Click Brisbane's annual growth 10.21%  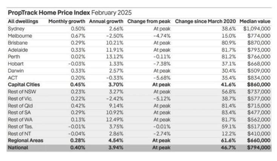tap(115, 43)
